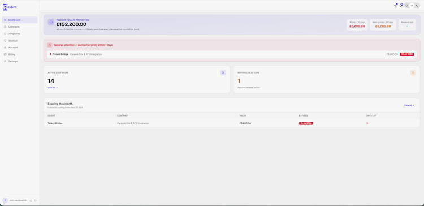The width and height of the screenshot is (424, 206).
Task: Click the days left value 5
Action: [367, 123]
